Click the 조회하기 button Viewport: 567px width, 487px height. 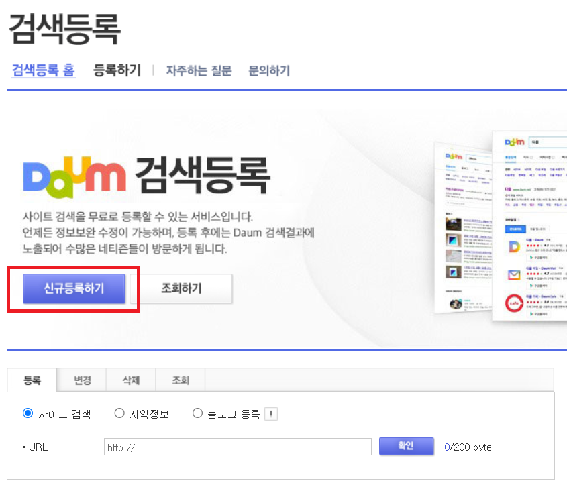pyautogui.click(x=181, y=288)
